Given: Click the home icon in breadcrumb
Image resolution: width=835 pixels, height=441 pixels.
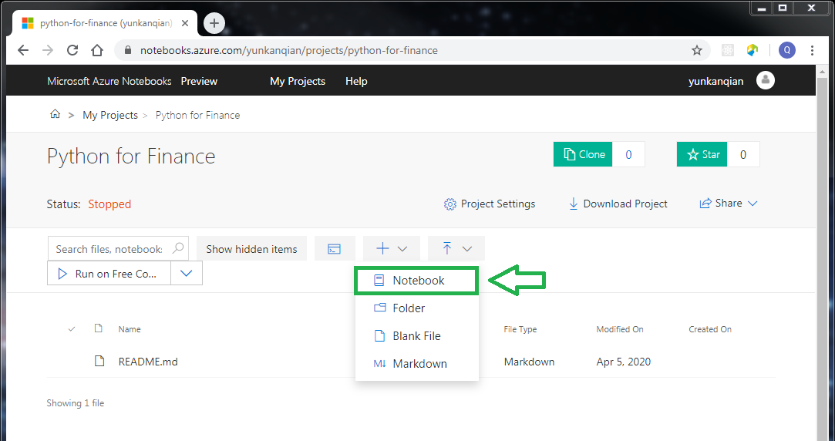Looking at the screenshot, I should pos(55,115).
